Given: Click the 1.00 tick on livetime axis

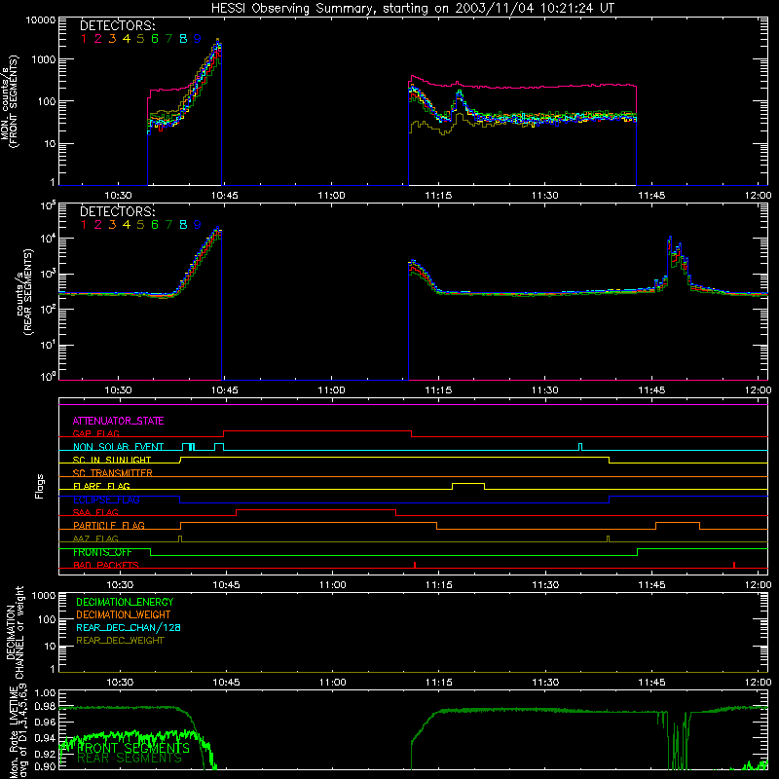Looking at the screenshot, I should point(45,693).
